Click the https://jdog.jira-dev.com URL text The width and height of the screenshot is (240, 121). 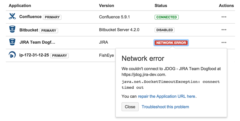pyautogui.click(x=143, y=75)
